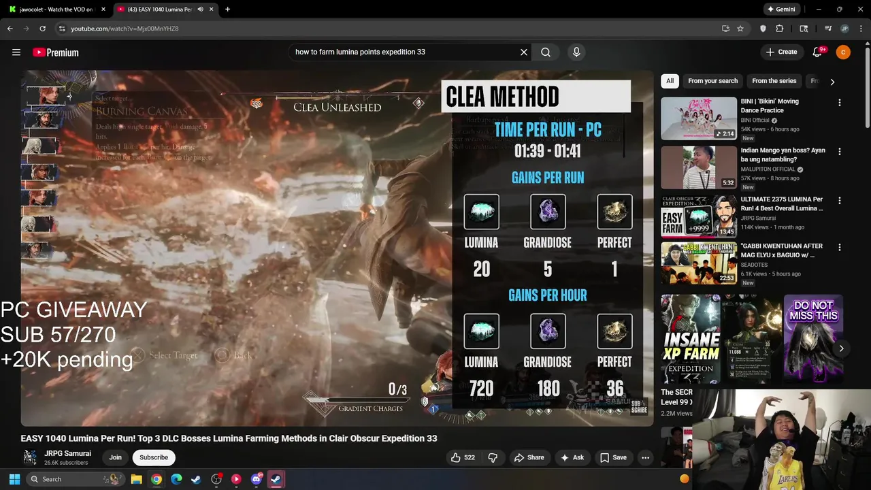871x490 pixels.
Task: Open the YouTube account avatar menu
Action: pos(843,52)
